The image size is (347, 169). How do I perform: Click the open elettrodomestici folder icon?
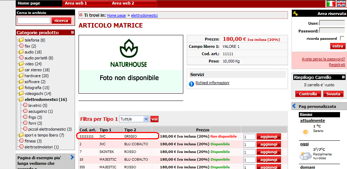[x=21, y=99]
